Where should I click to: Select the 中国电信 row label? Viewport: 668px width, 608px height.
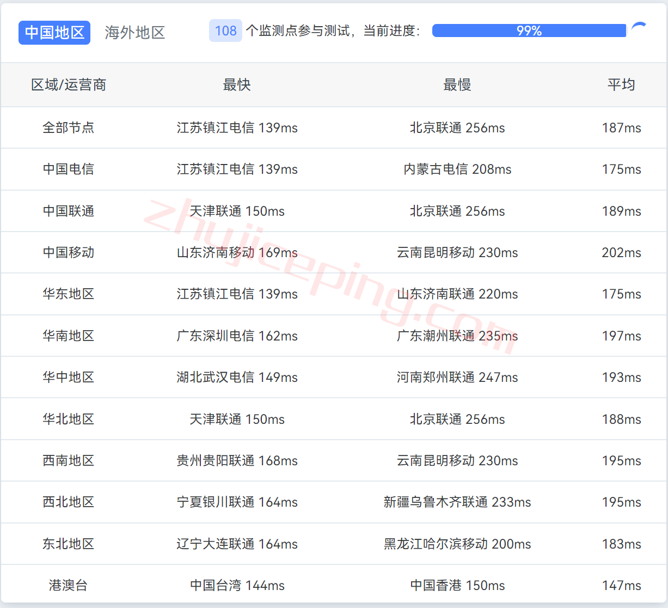pos(69,169)
